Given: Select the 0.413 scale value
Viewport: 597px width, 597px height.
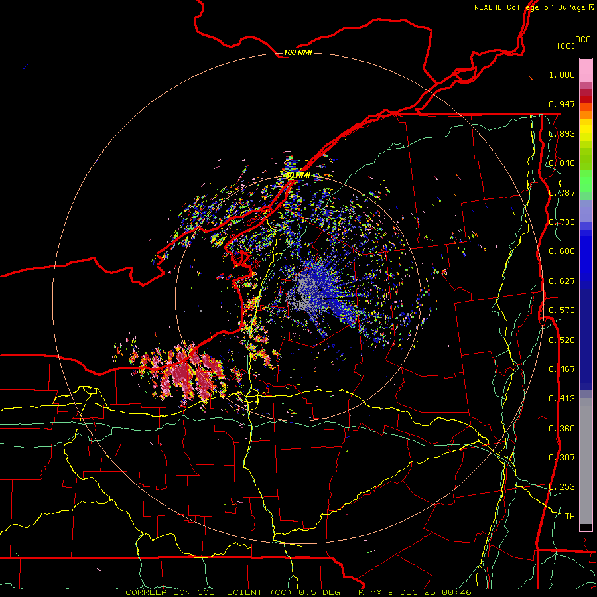Looking at the screenshot, I should click(x=562, y=399).
